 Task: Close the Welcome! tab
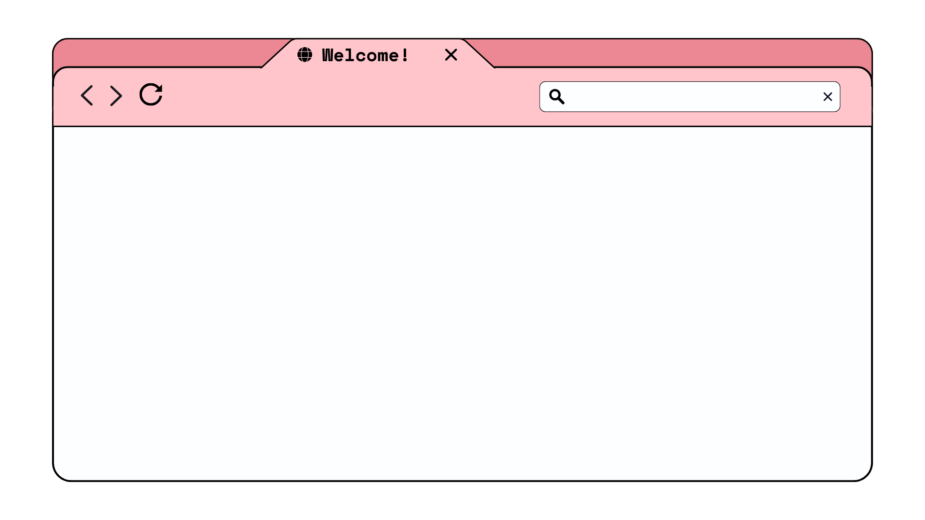451,55
